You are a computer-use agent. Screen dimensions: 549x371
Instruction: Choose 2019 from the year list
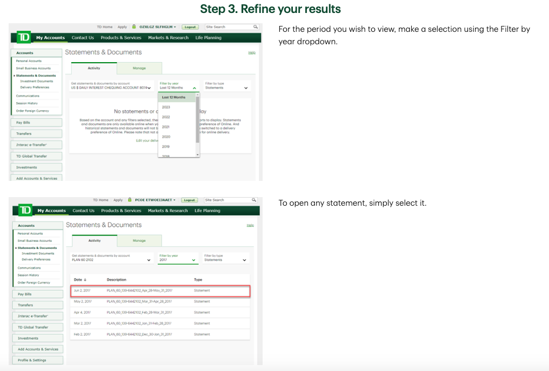(x=177, y=146)
